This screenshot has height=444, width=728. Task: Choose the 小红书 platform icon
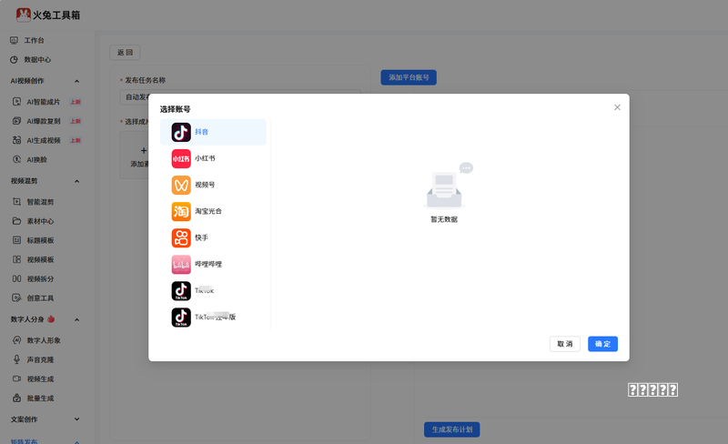pos(181,158)
